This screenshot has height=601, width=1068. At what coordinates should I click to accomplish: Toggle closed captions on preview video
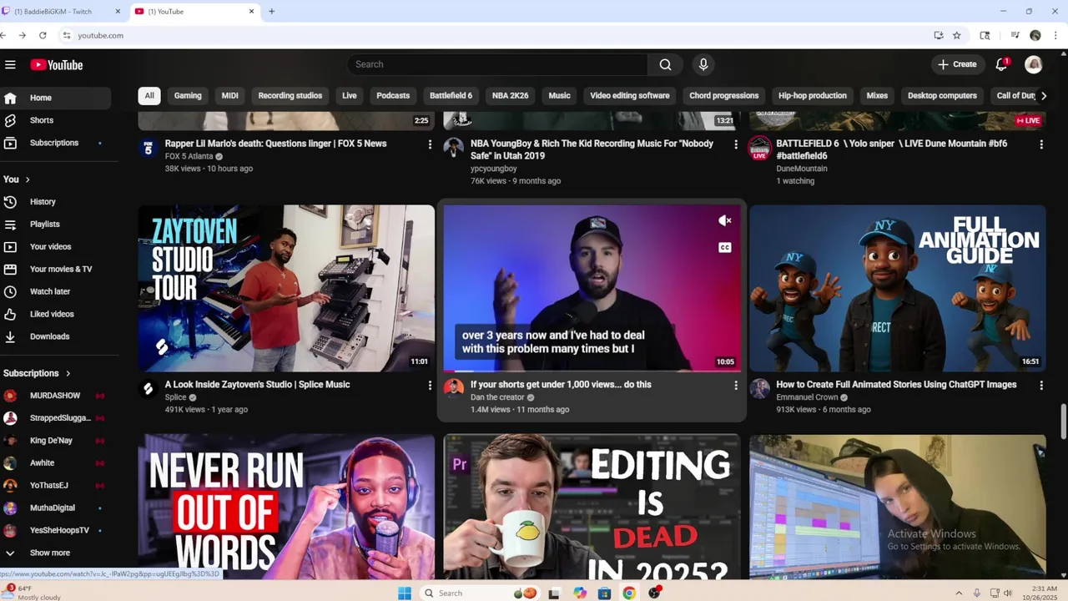(x=725, y=248)
